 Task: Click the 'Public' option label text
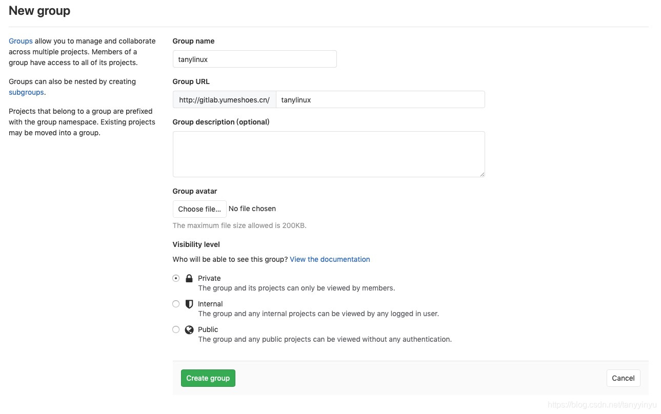point(208,329)
